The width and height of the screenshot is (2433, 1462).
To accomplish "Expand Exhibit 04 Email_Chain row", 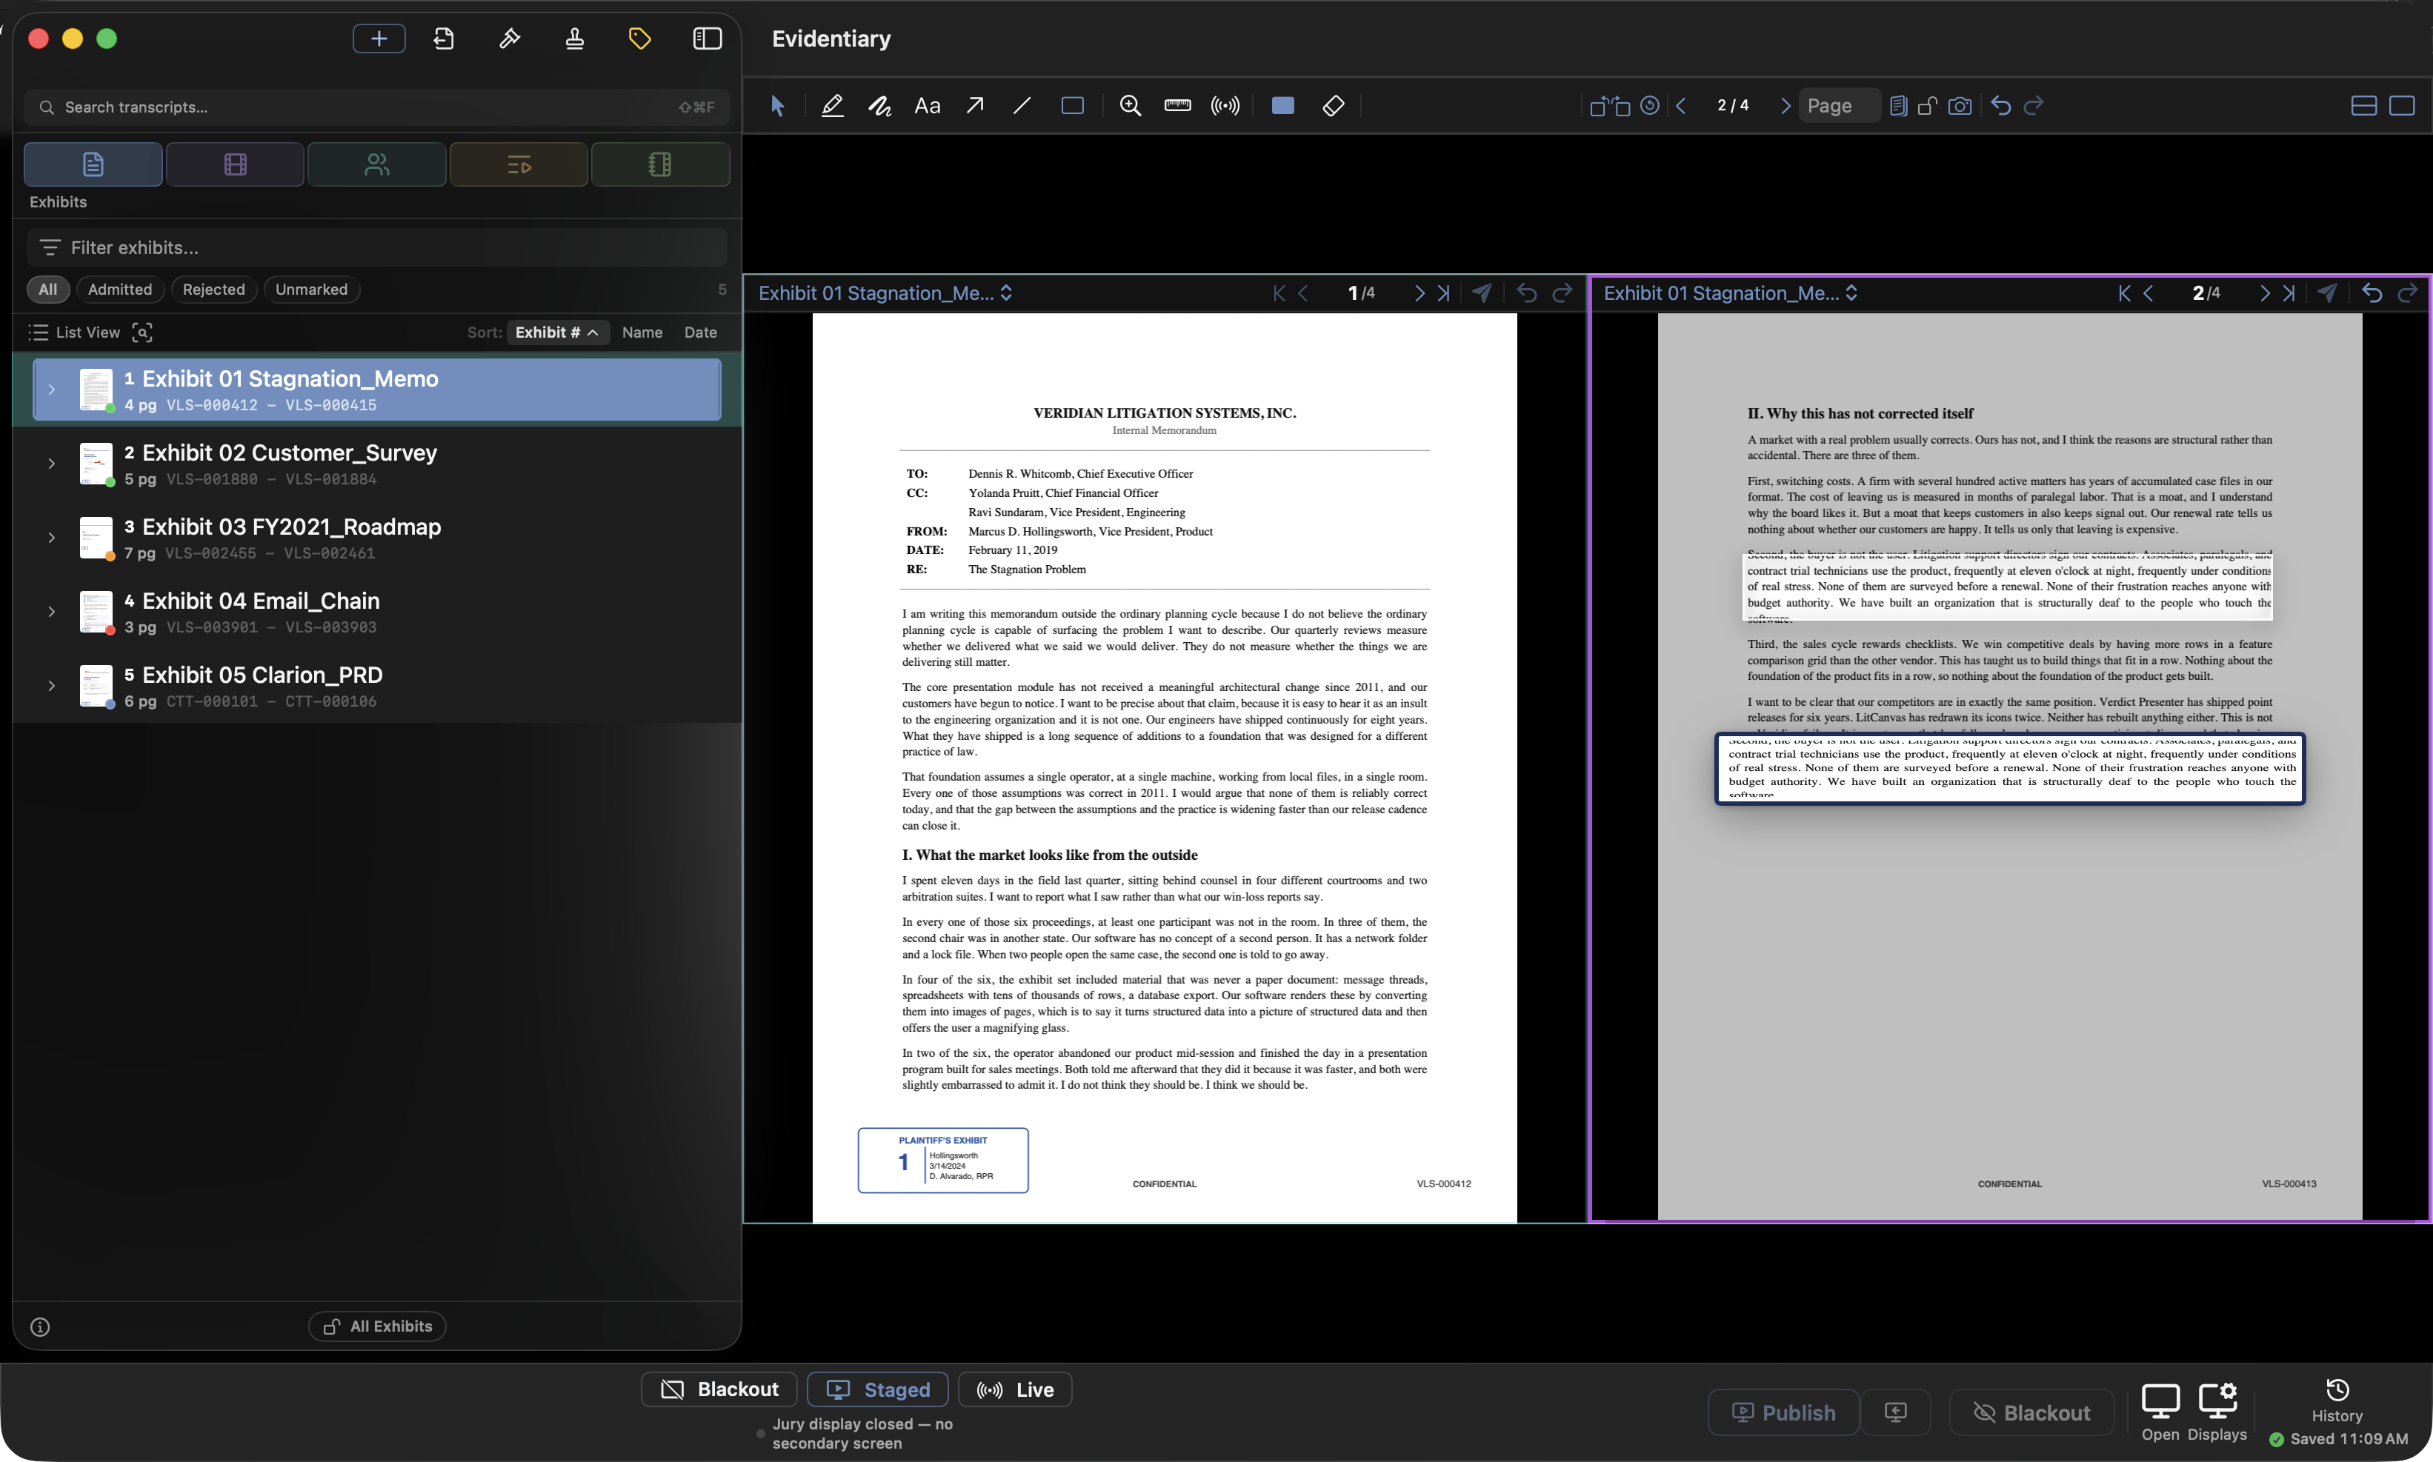I will click(51, 612).
